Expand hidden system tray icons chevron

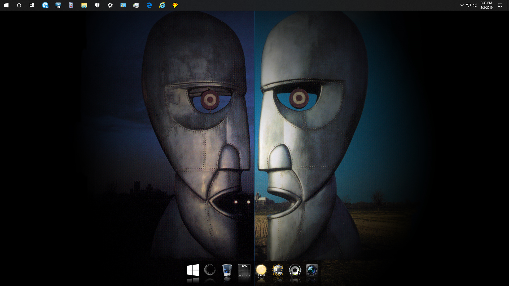tap(462, 5)
